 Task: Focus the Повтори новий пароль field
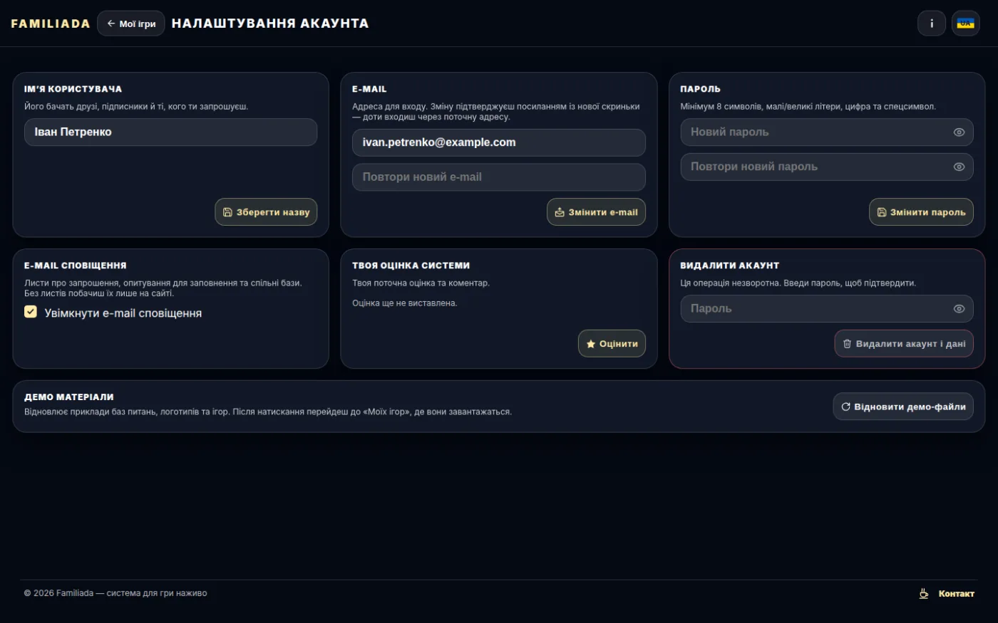(827, 167)
